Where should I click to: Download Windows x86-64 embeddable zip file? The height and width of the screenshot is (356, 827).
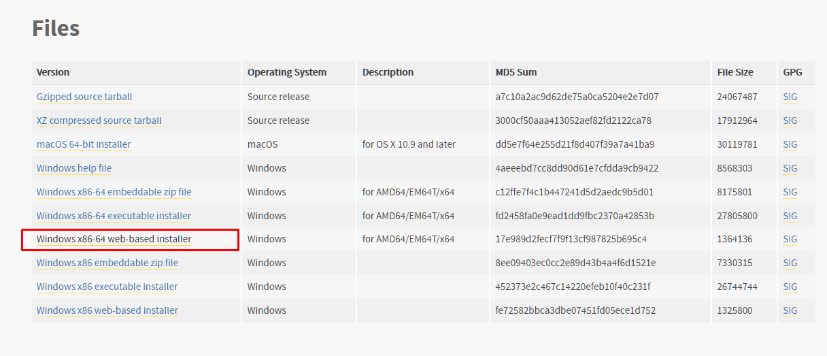pyautogui.click(x=114, y=192)
